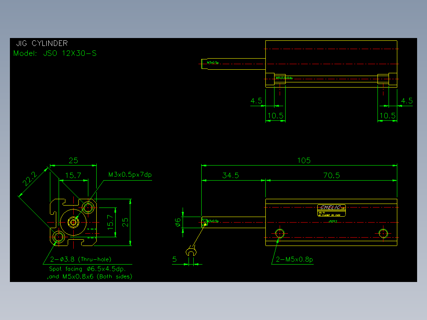
Task: Select the M5x0.8x6dp label in top view
Action: pyautogui.click(x=284, y=78)
